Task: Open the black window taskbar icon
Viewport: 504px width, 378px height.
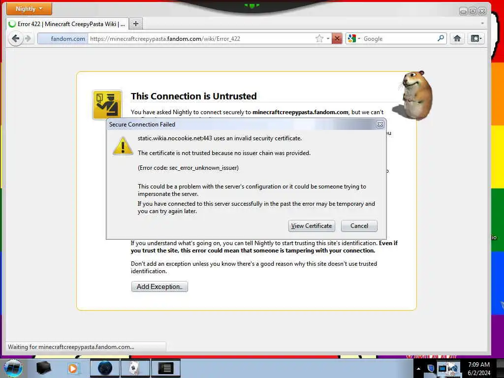Action: click(x=165, y=368)
